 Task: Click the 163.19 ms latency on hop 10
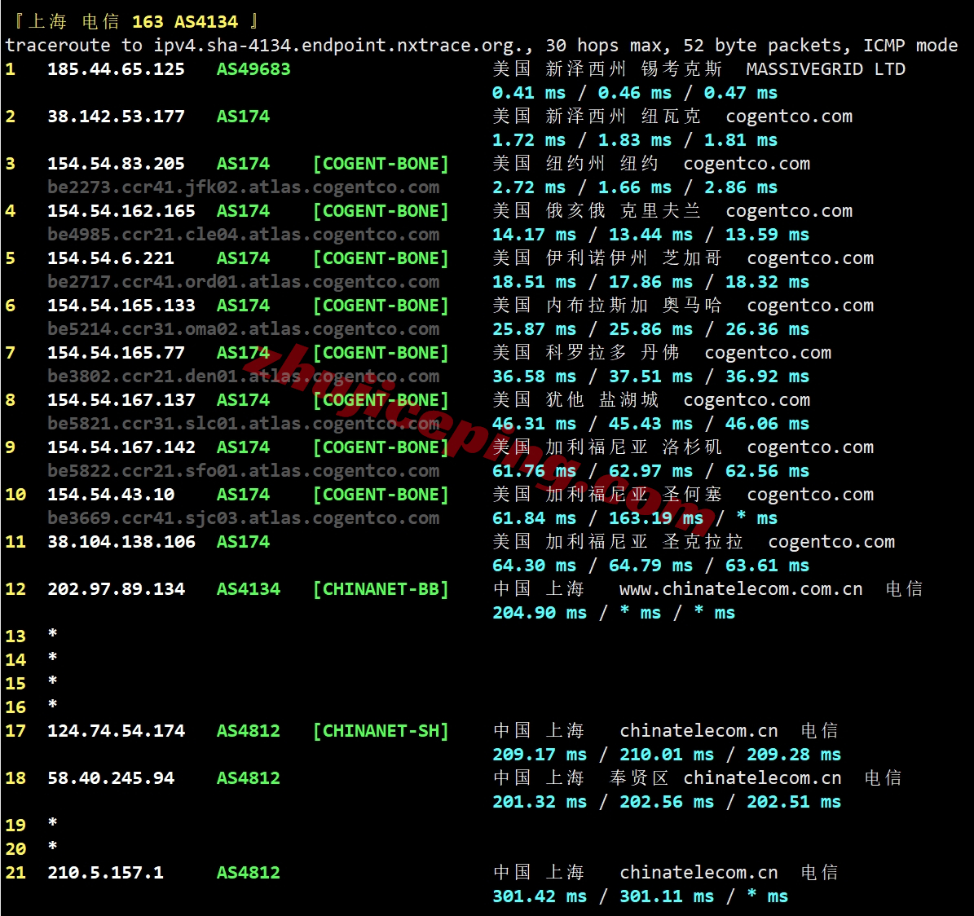point(656,517)
